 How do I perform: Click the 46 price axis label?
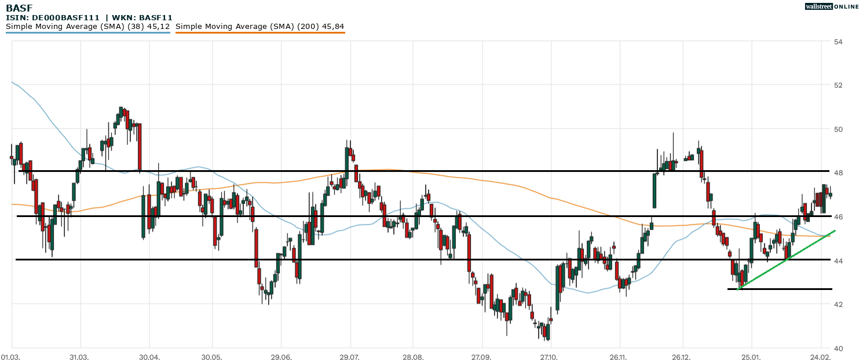pos(838,216)
